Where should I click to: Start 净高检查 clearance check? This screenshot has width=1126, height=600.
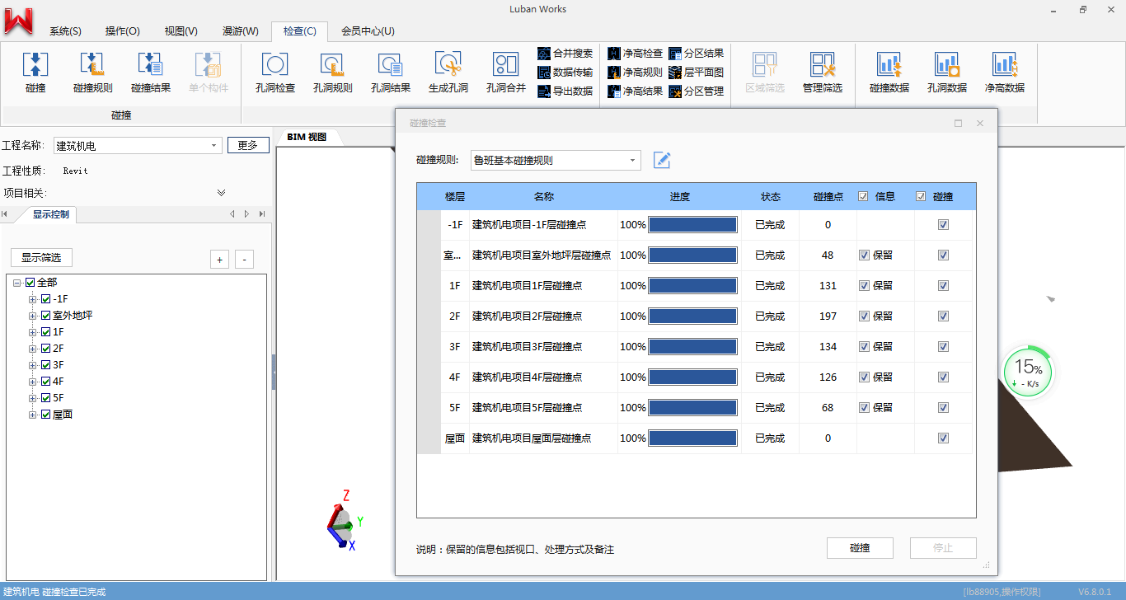(636, 53)
